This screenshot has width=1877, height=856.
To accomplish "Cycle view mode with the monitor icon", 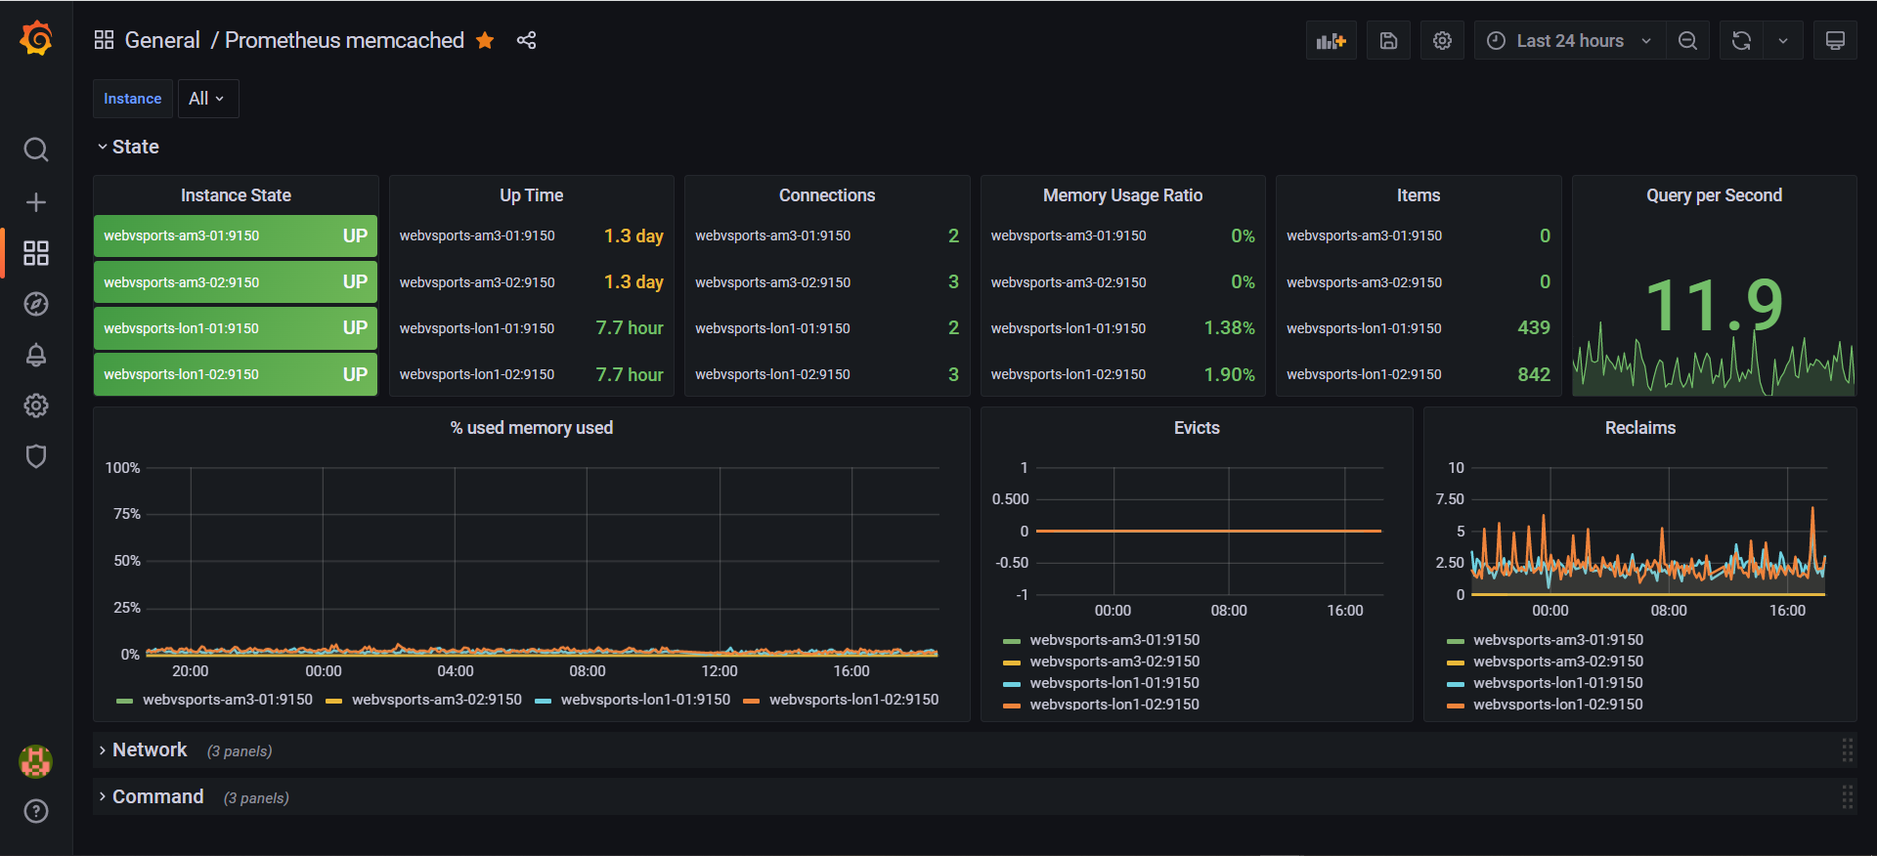I will point(1835,41).
